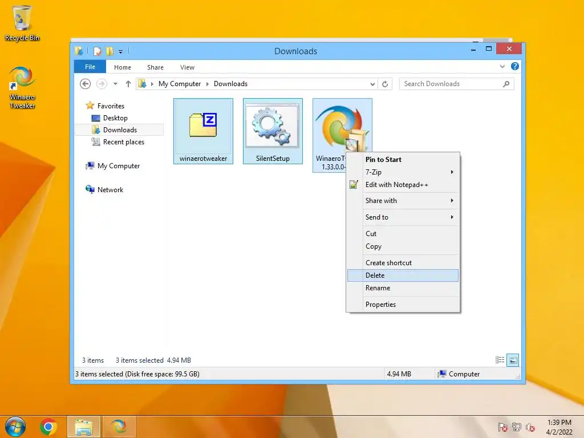Image resolution: width=584 pixels, height=438 pixels.
Task: Open the 7-Zip submenu
Action: [403, 172]
